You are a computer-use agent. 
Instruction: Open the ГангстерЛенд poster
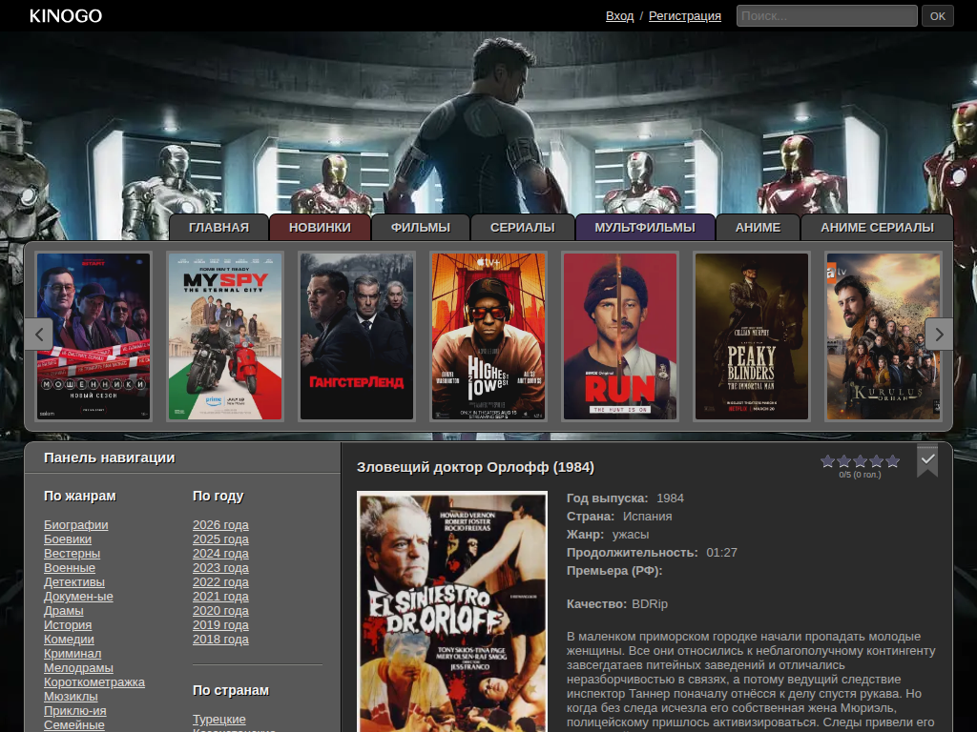pyautogui.click(x=357, y=336)
